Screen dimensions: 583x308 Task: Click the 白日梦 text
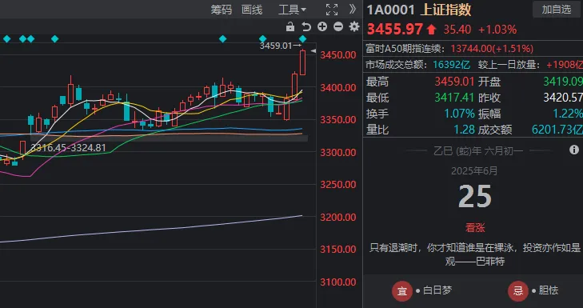click(437, 290)
